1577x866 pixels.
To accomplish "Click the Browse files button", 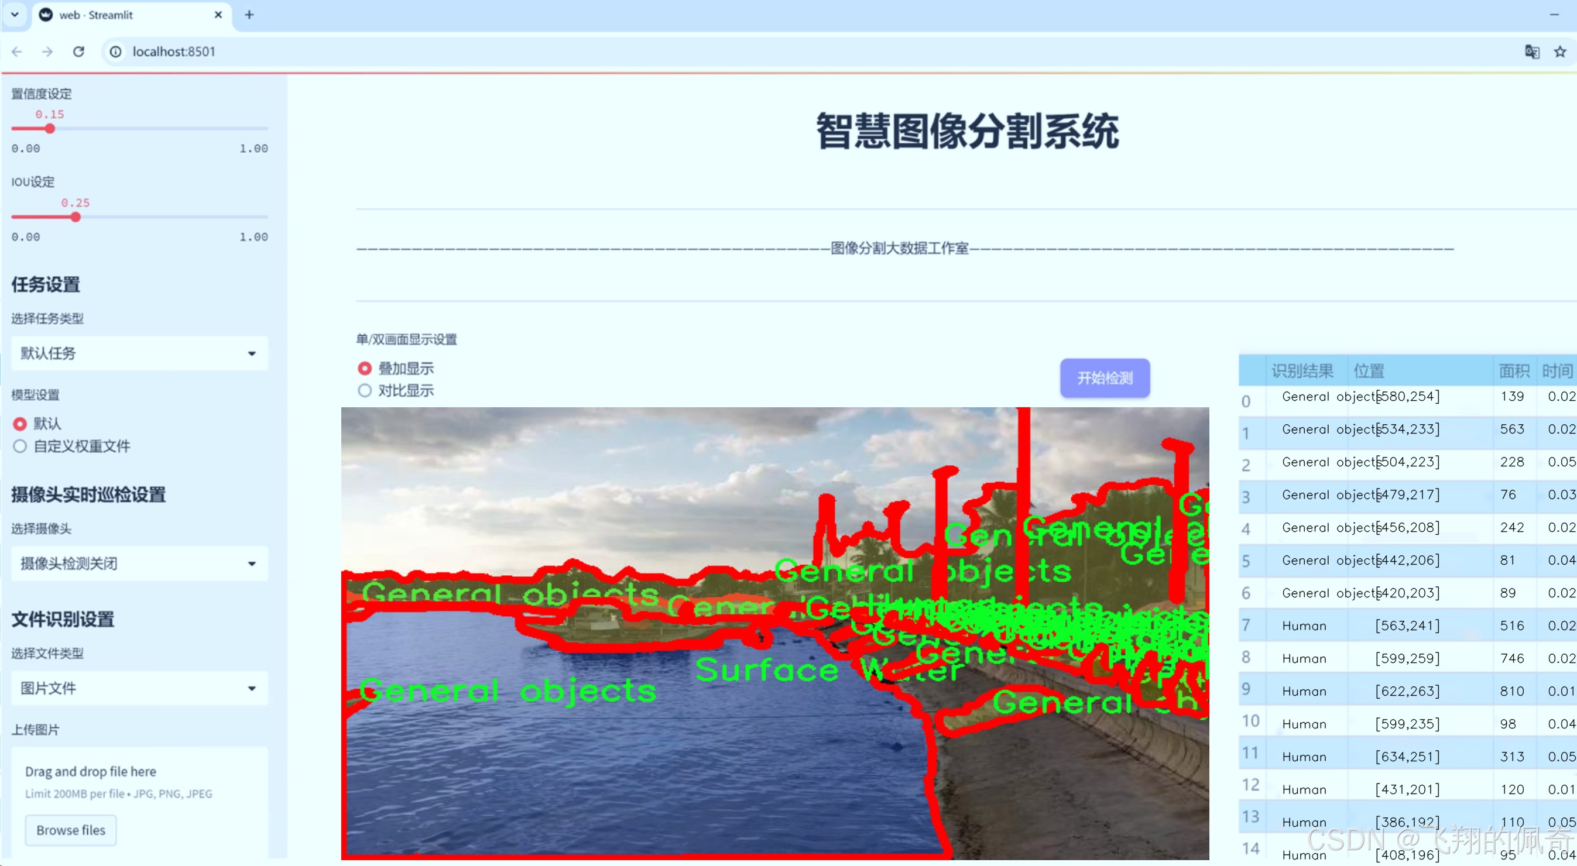I will pyautogui.click(x=71, y=830).
